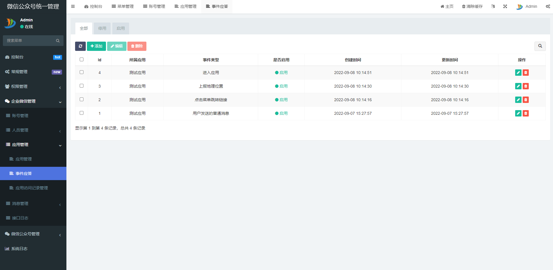The width and height of the screenshot is (553, 270).
Task: Open settings gears icon at top right
Action: coord(548,6)
